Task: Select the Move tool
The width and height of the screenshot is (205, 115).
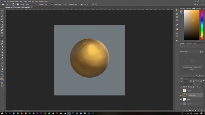Action: [x=2, y=11]
